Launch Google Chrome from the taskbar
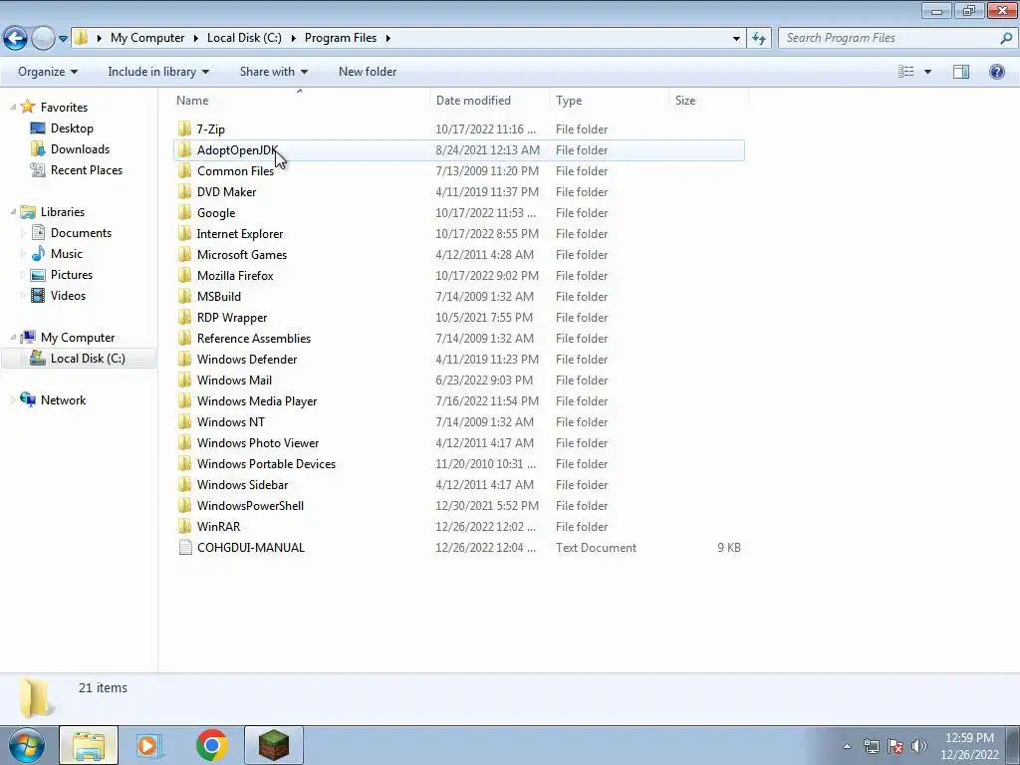This screenshot has height=765, width=1020. click(x=211, y=745)
